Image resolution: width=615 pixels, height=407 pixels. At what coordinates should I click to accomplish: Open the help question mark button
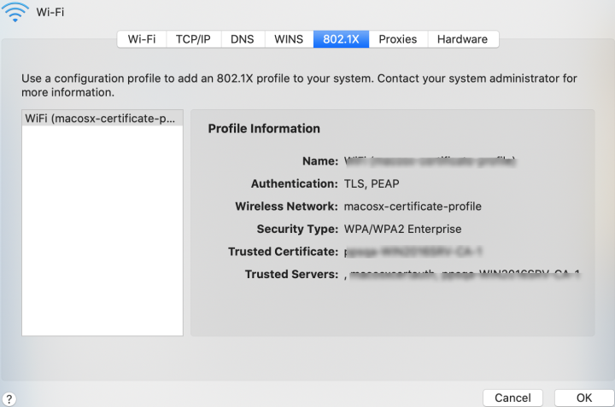click(x=9, y=398)
